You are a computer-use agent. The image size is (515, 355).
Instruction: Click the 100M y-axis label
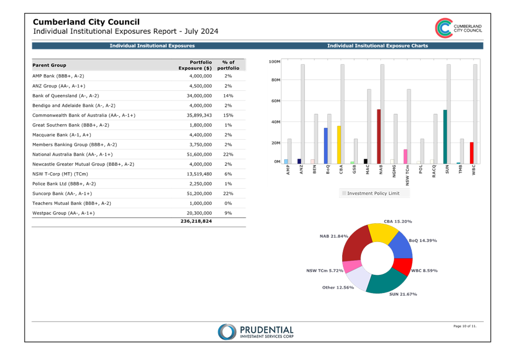[x=274, y=61]
